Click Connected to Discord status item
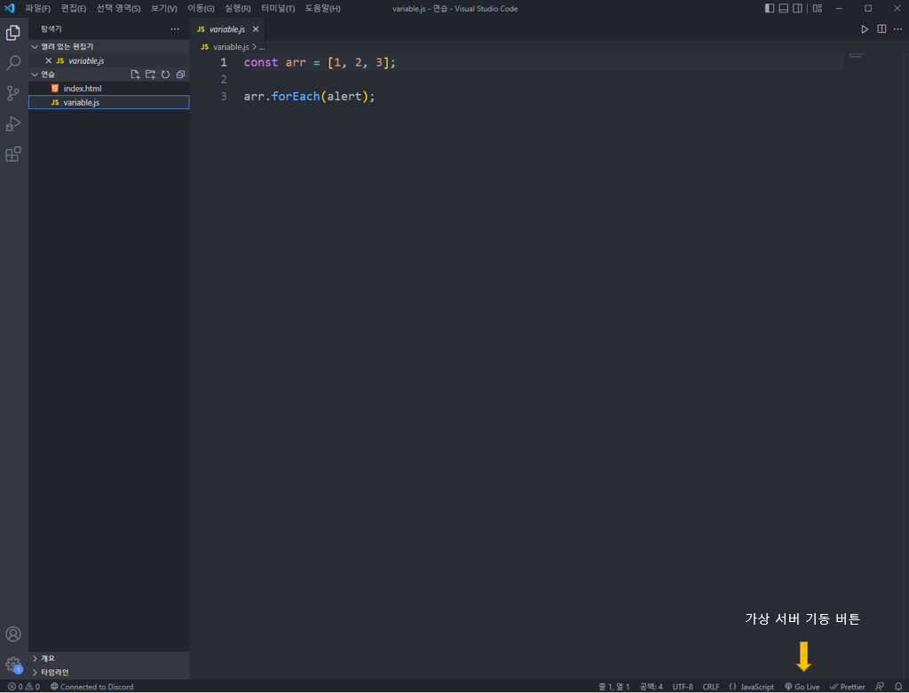Viewport: 909px width, 693px height. coord(91,687)
